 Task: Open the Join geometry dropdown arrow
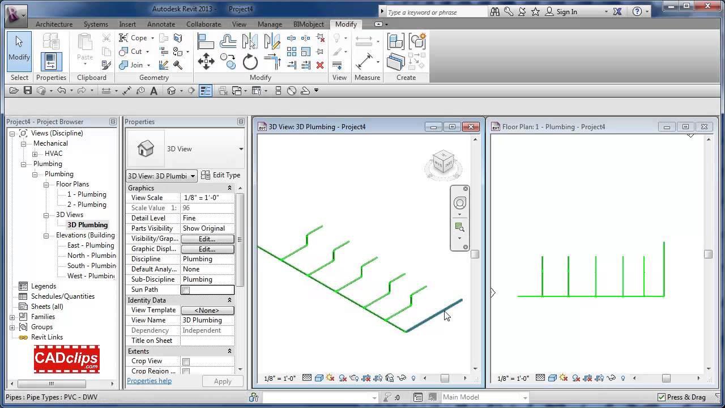(148, 65)
